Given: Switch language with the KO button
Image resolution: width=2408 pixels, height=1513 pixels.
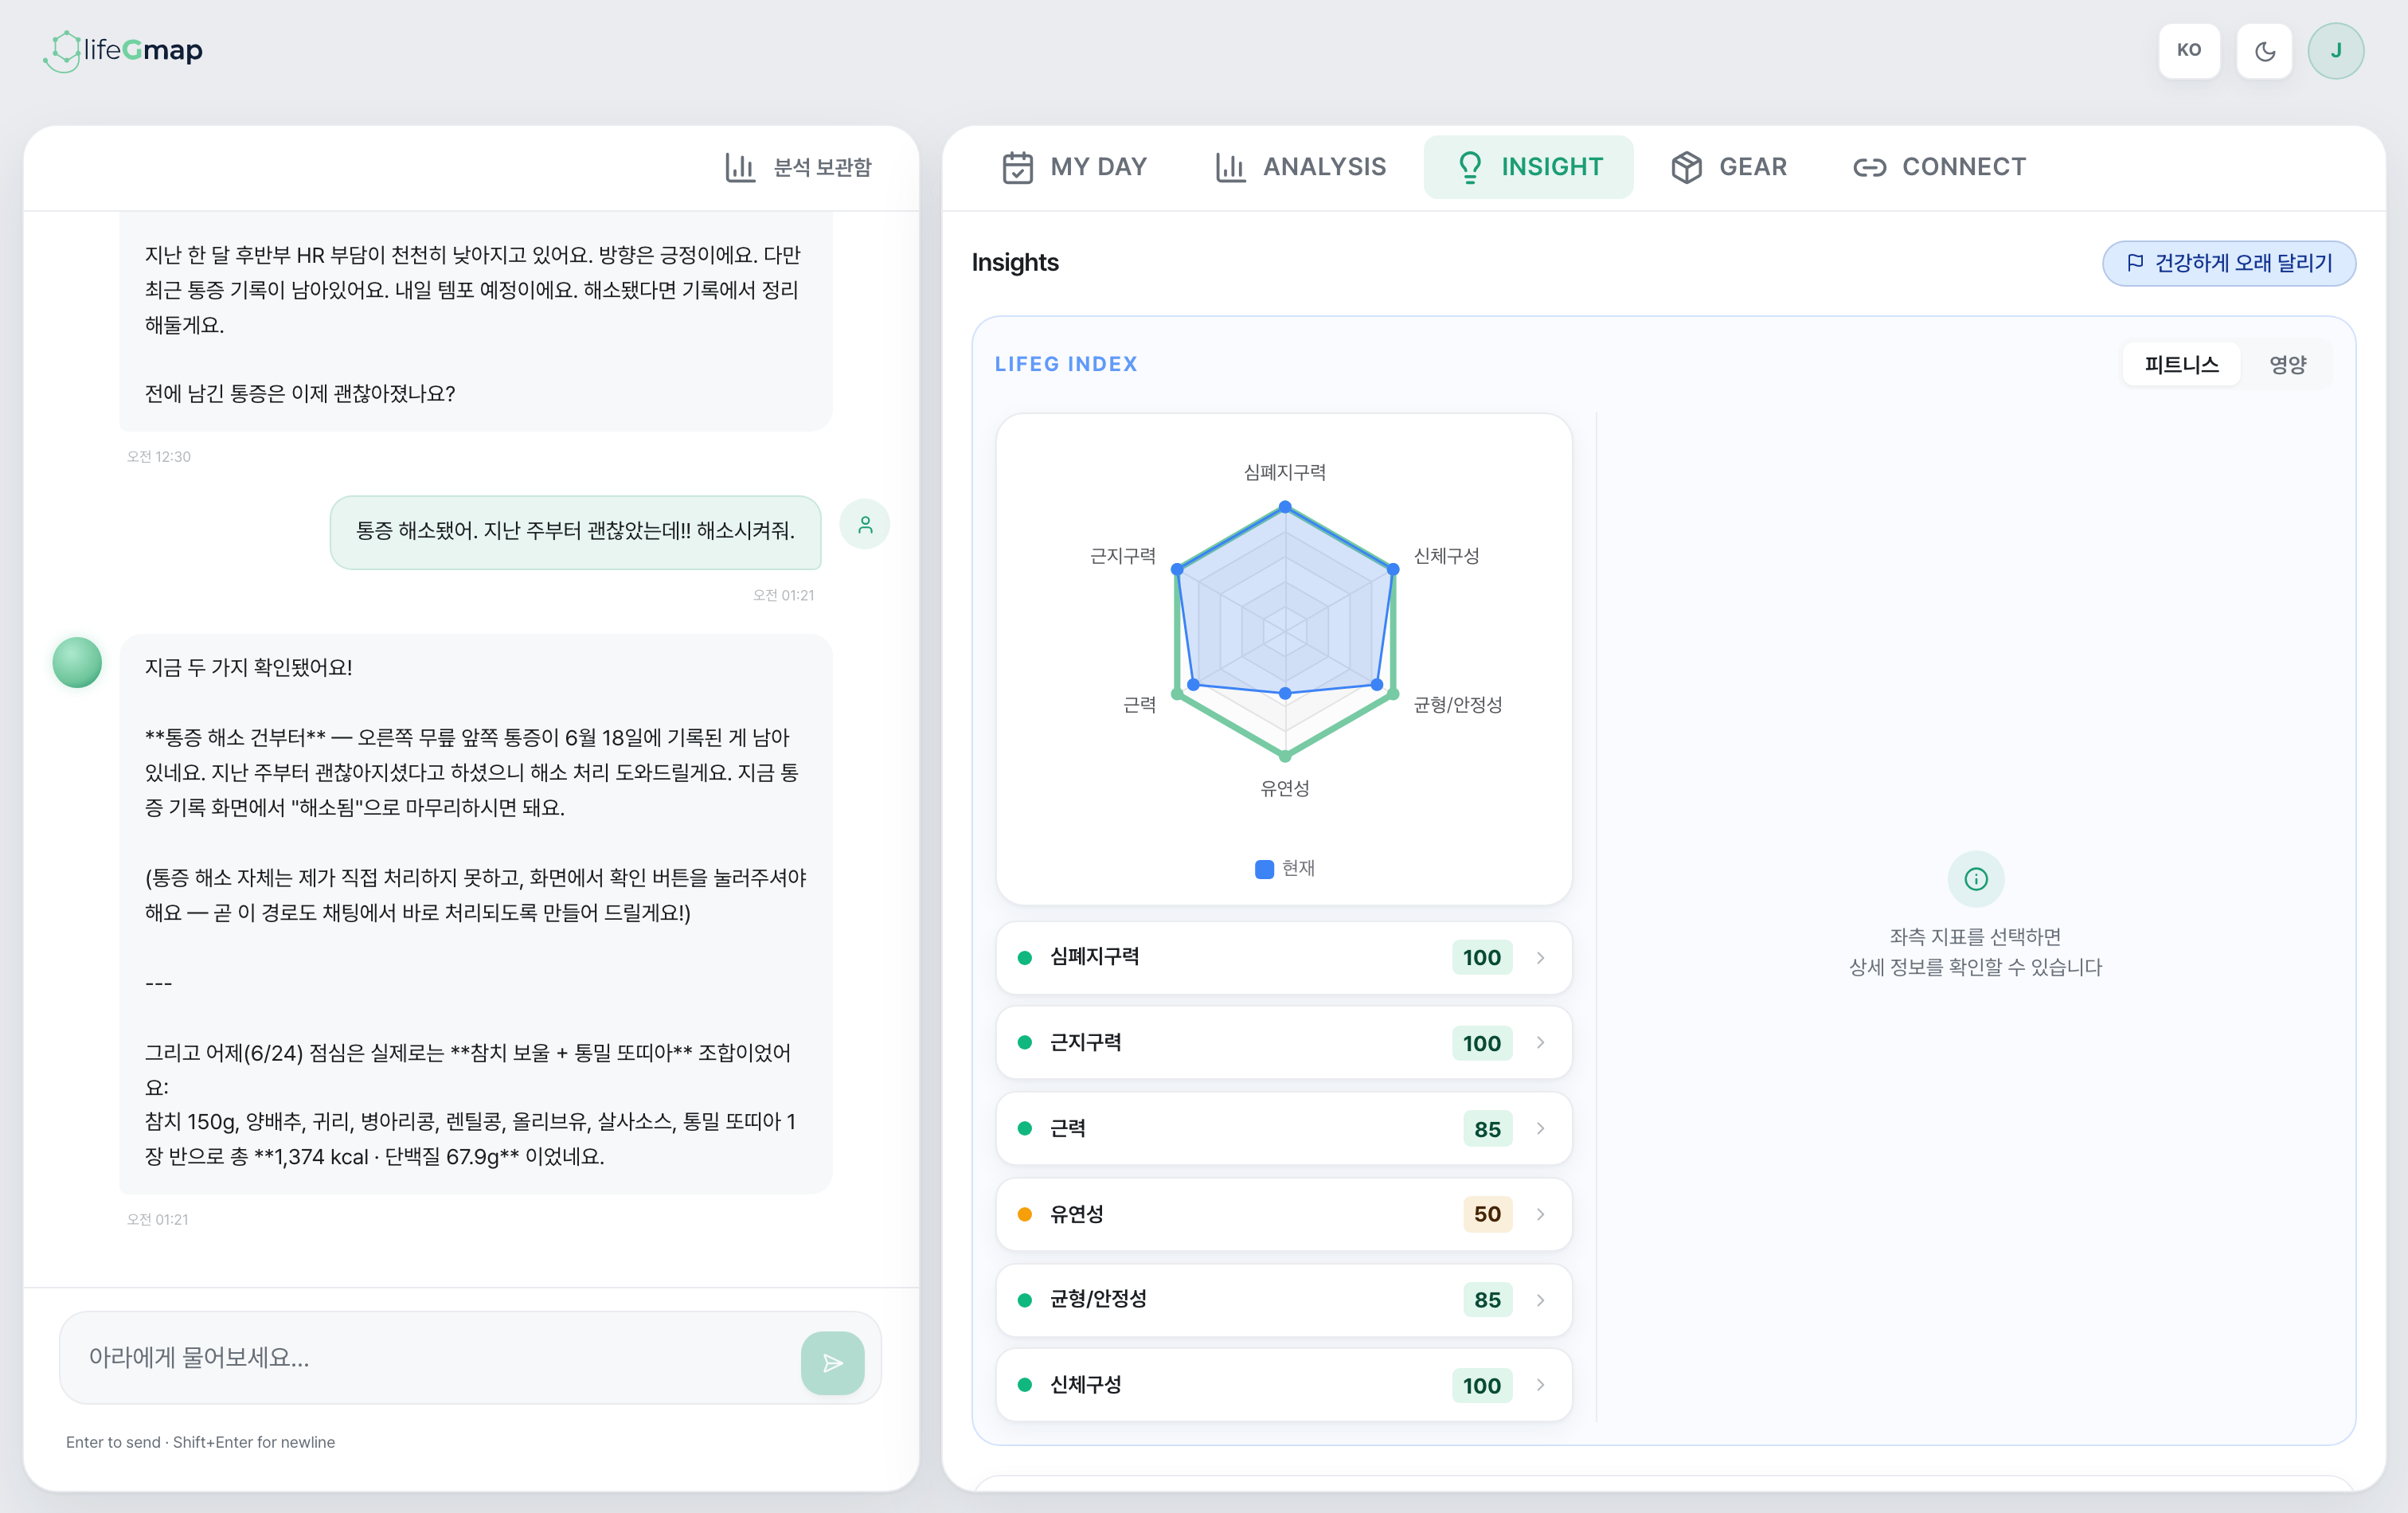Looking at the screenshot, I should coord(2189,50).
